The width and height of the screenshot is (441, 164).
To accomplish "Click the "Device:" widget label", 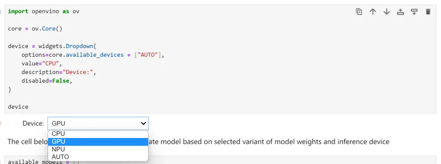I will point(33,123).
